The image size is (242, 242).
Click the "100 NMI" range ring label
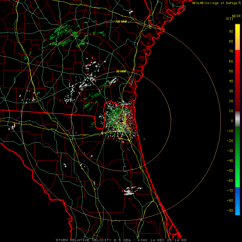(121, 22)
